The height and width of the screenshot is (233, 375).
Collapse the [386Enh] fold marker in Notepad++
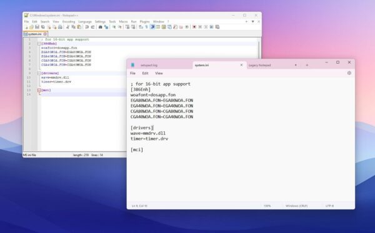click(39, 44)
